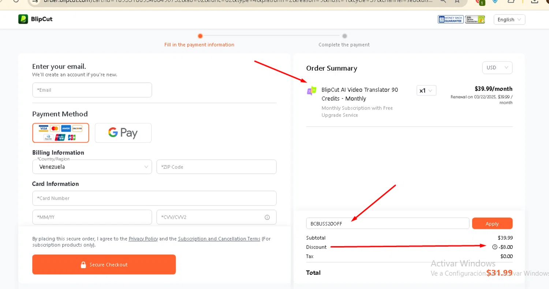Apply the coupon code

492,224
